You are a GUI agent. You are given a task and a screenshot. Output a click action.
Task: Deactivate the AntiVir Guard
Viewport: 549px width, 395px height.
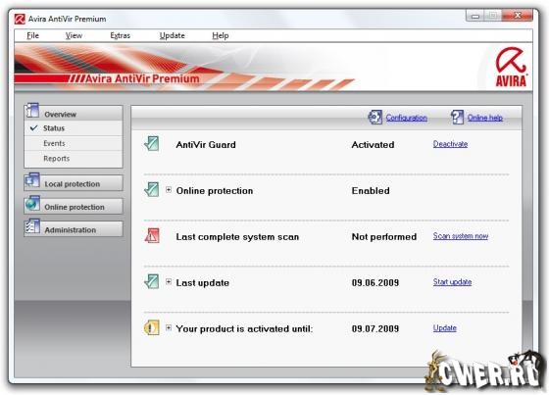[450, 144]
